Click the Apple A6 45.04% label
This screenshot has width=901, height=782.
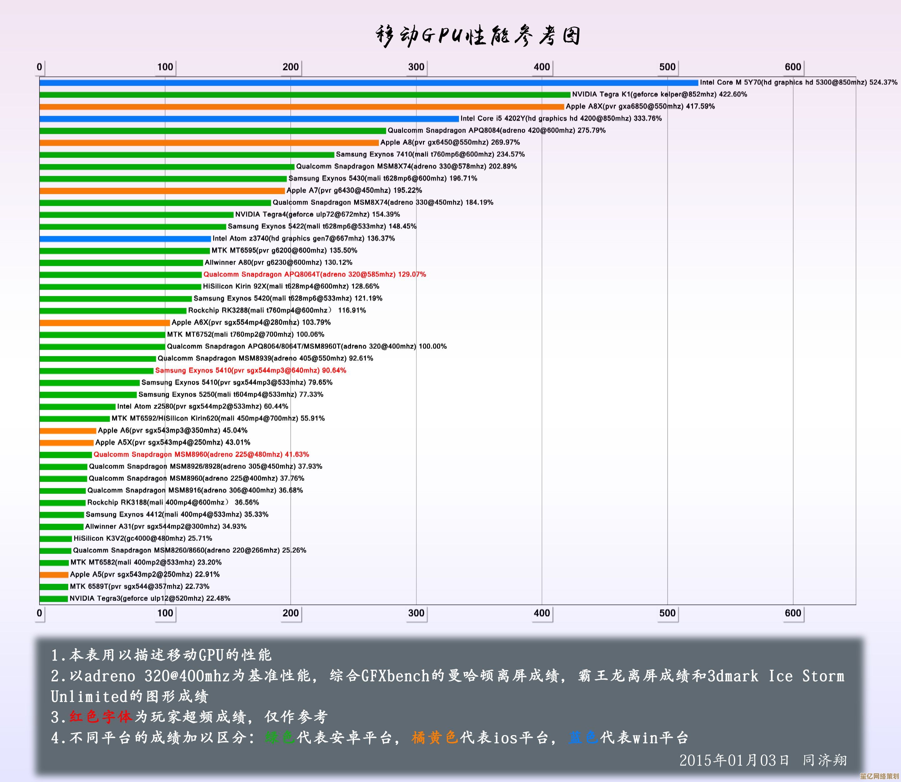172,430
